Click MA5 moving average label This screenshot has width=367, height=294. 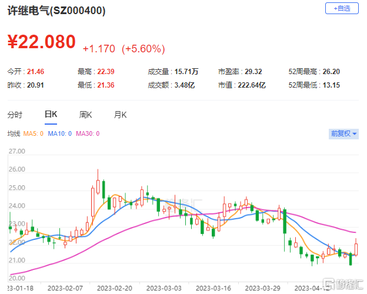coord(34,133)
